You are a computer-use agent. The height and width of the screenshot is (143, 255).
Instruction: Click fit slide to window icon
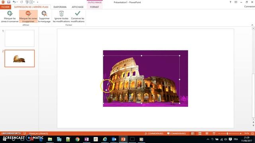[x=252, y=133]
